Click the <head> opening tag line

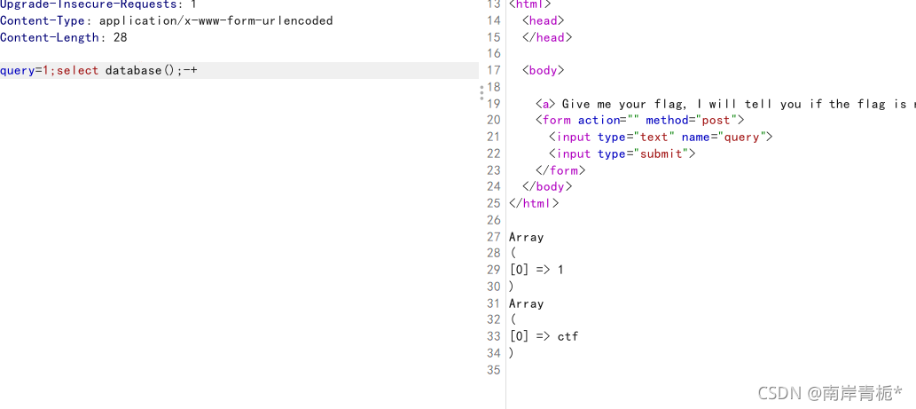coord(544,20)
